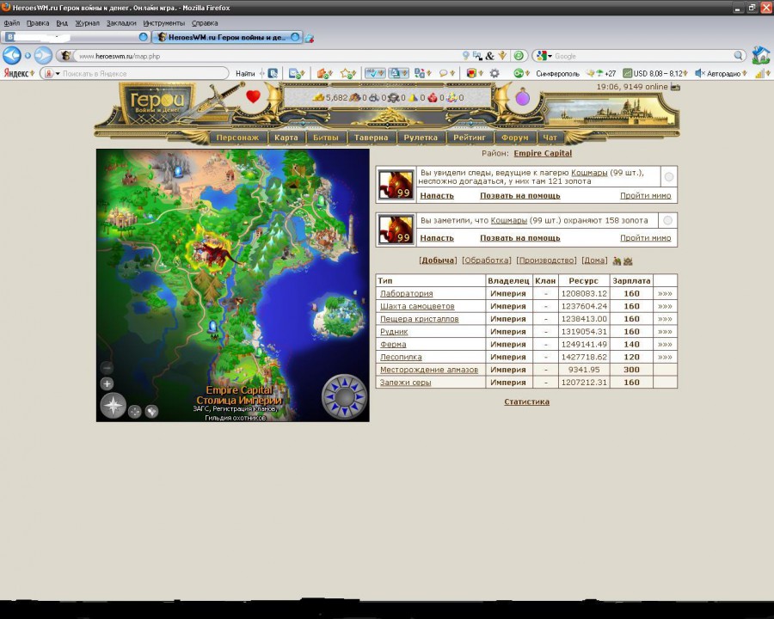This screenshot has width=774, height=619.
Task: Click the red dragon marker on map
Action: 216,252
